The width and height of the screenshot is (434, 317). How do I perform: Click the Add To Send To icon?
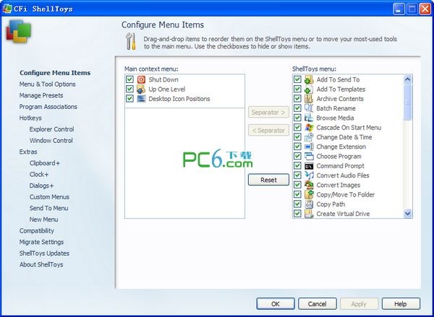(x=309, y=79)
